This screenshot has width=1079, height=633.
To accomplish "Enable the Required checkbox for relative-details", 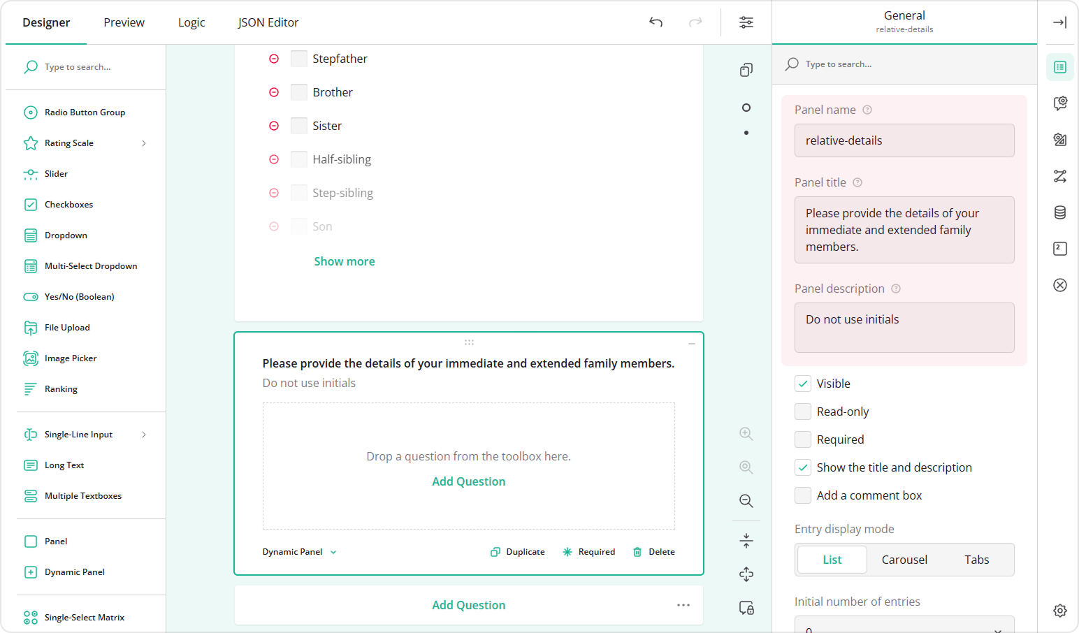I will [x=802, y=439].
